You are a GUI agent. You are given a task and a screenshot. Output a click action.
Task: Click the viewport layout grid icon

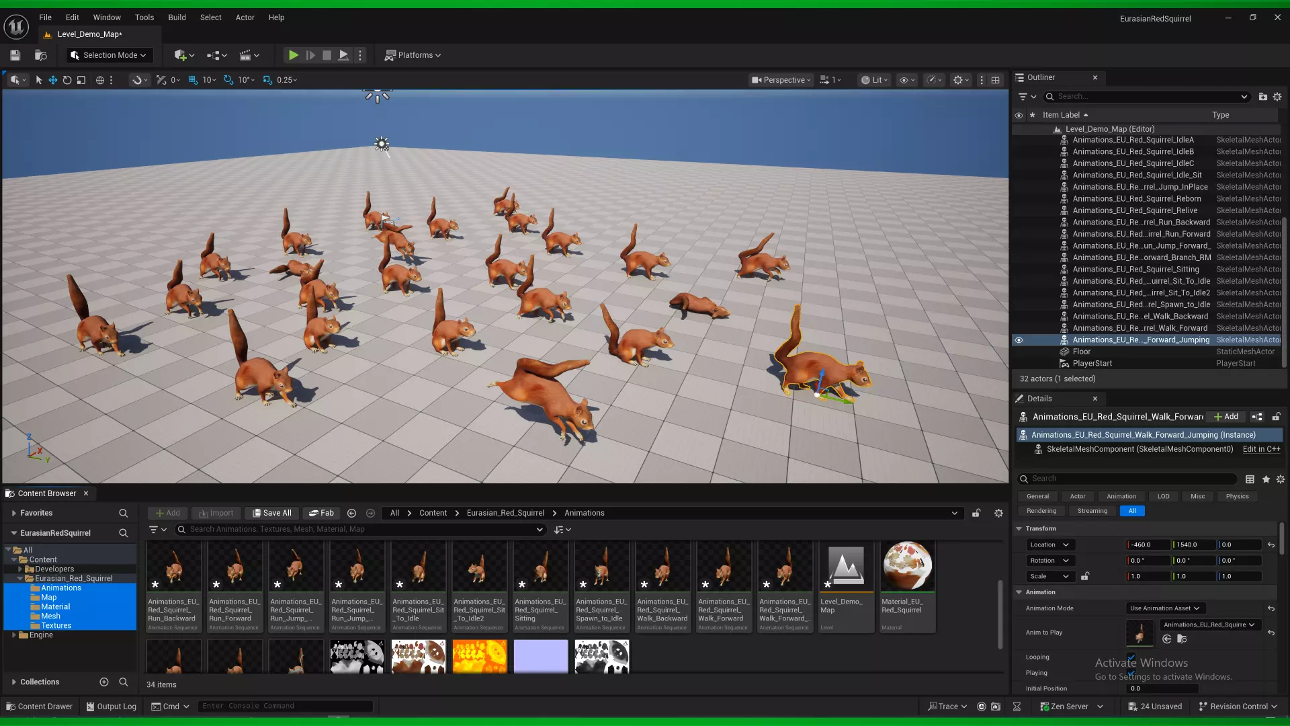pos(995,80)
